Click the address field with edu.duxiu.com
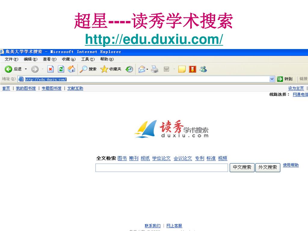The height and width of the screenshot is (231, 308). [x=146, y=79]
